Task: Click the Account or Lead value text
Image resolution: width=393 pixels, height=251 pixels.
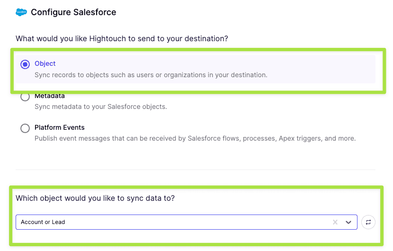Action: tap(43, 222)
